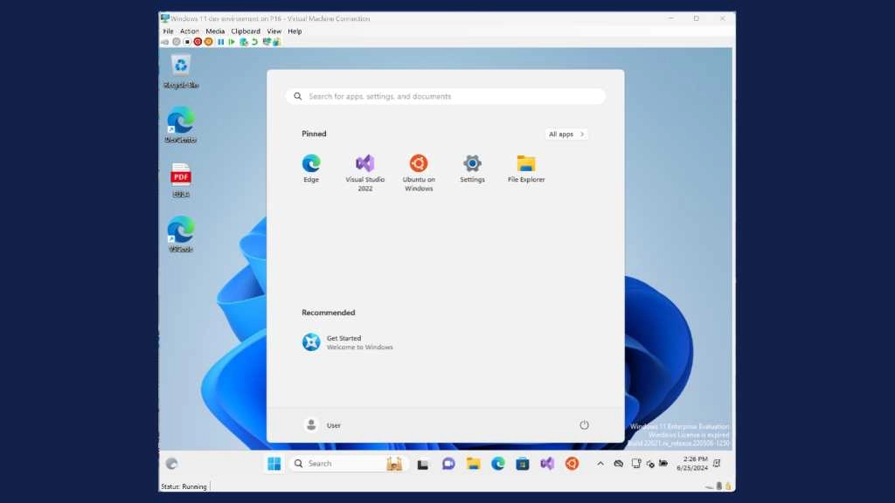Viewport: 895px width, 503px height.
Task: Create a checkpoint from the VM toolbar
Action: [x=242, y=41]
